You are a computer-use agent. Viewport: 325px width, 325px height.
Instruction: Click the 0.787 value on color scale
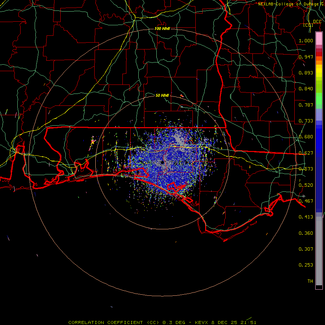[306, 105]
